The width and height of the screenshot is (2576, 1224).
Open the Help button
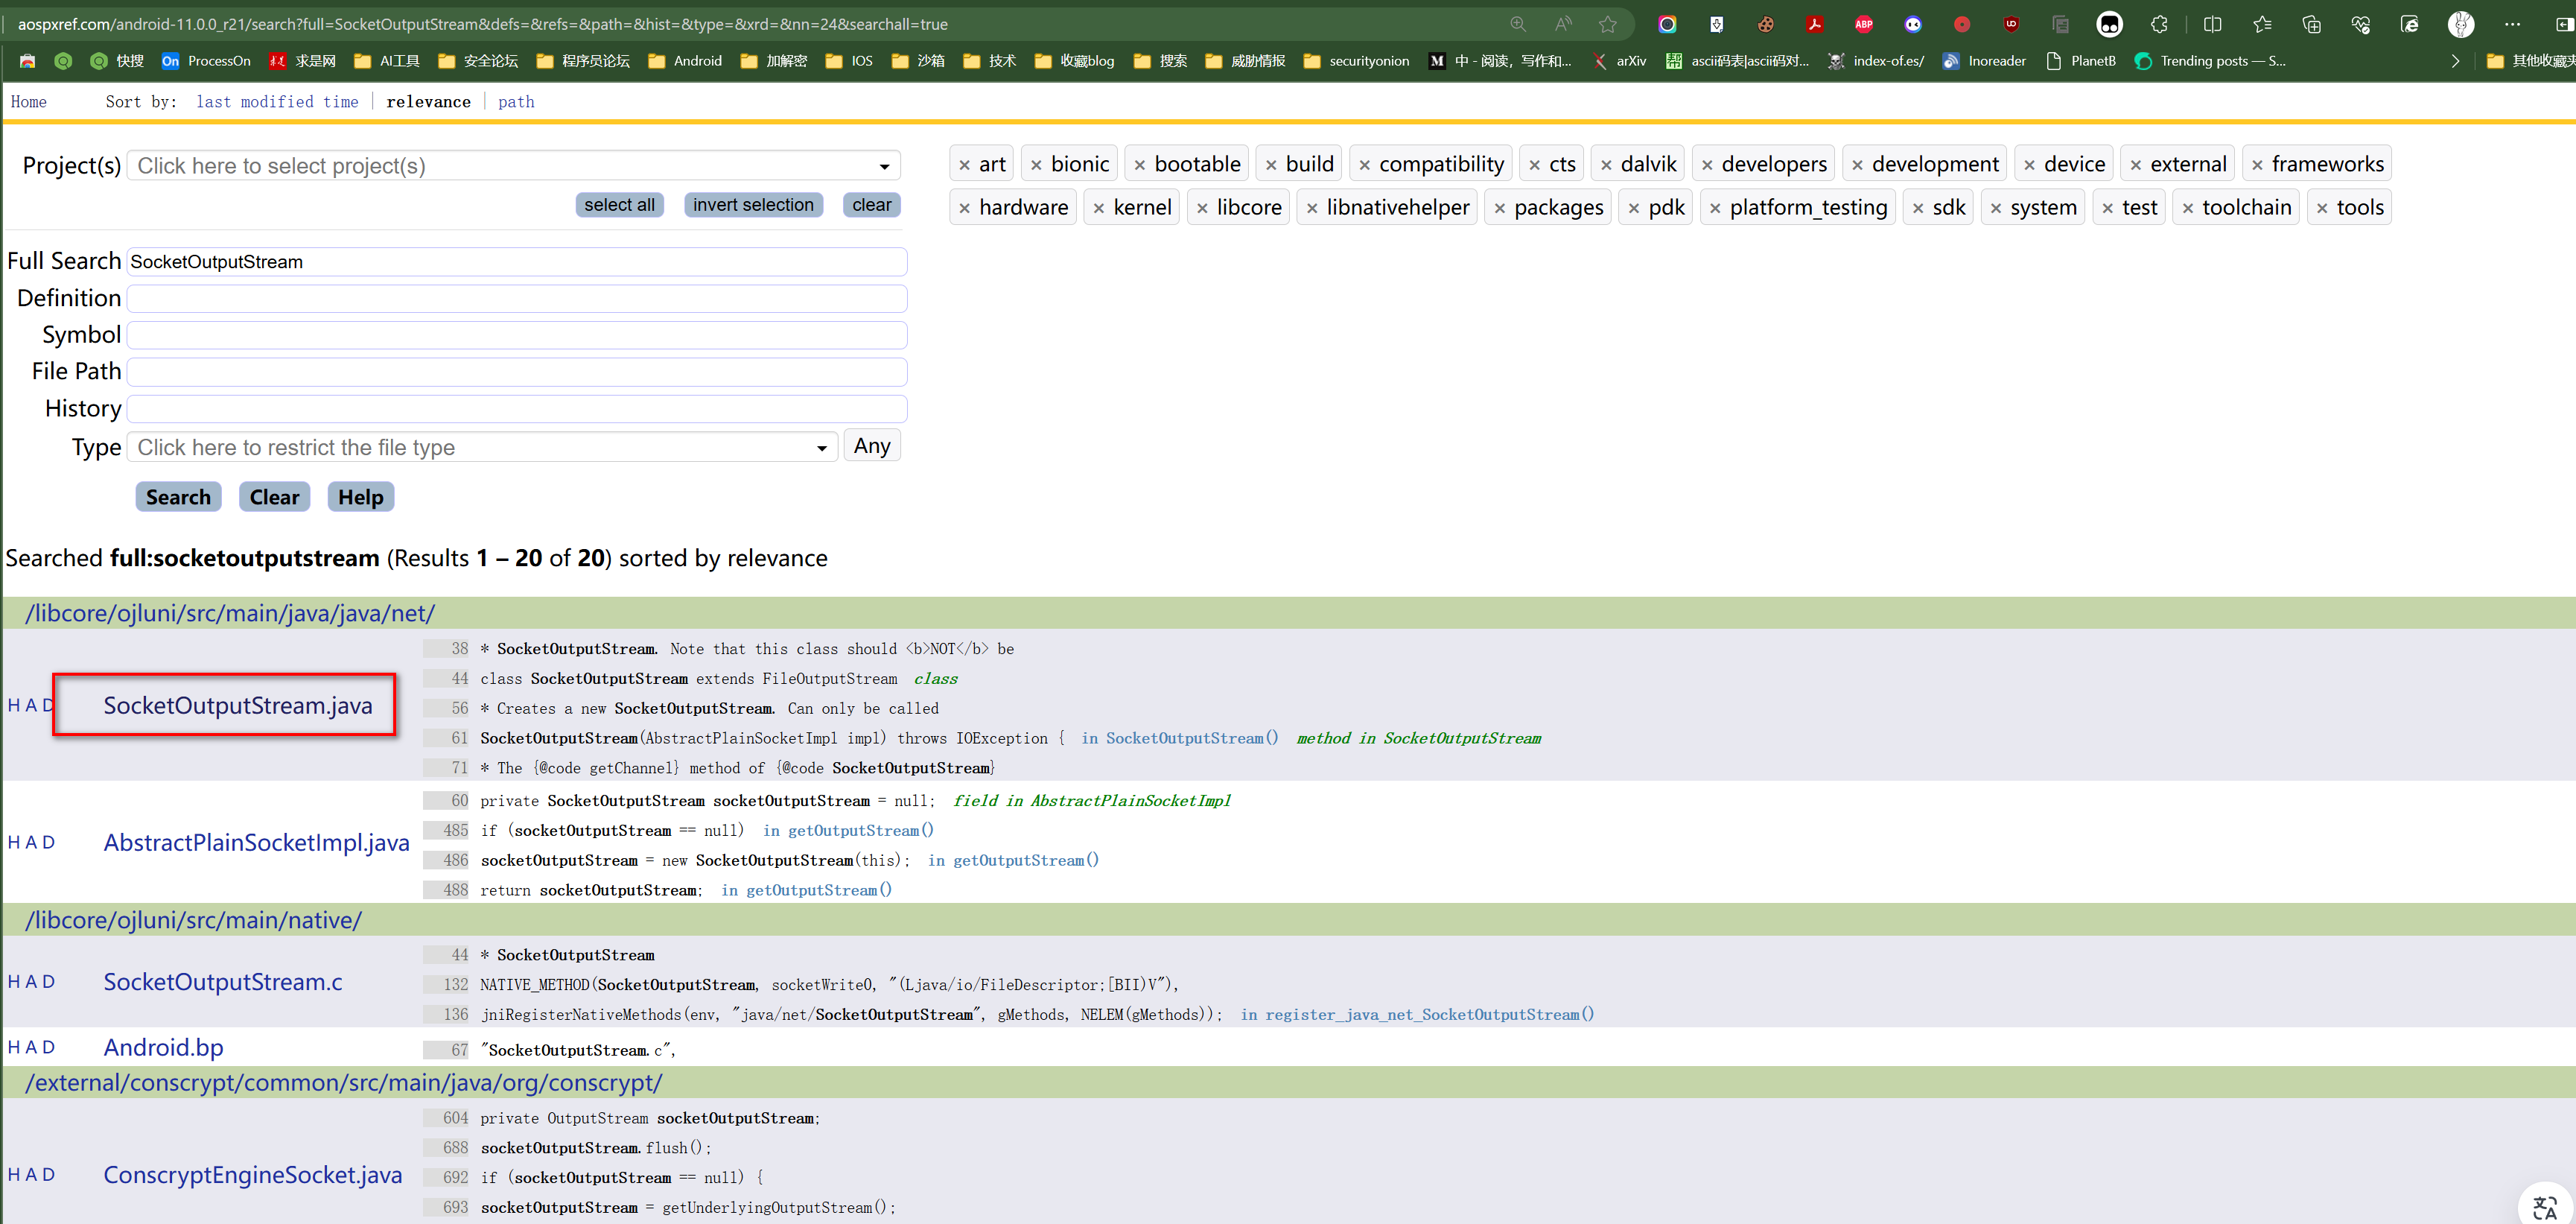point(360,497)
